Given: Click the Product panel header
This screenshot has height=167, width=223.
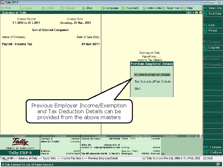Looking at the screenshot, I should [20, 136].
